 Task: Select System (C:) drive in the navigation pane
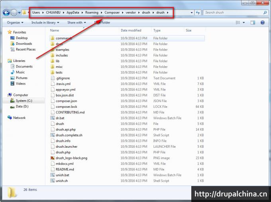coord(24,101)
